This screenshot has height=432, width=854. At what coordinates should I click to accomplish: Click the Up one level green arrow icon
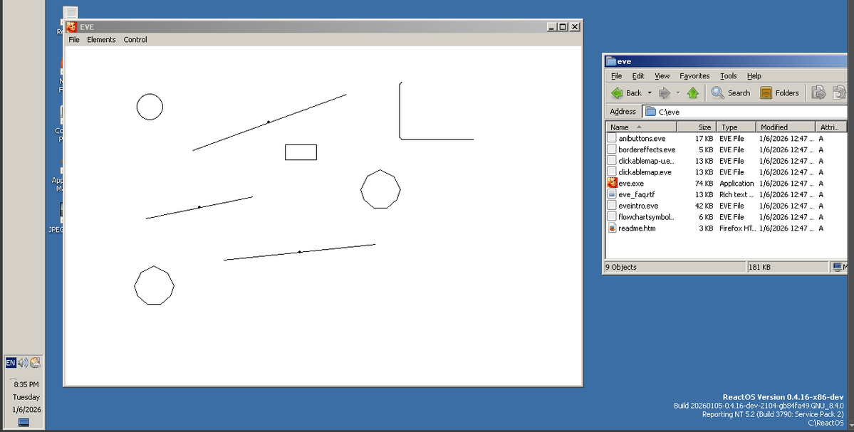pyautogui.click(x=692, y=93)
